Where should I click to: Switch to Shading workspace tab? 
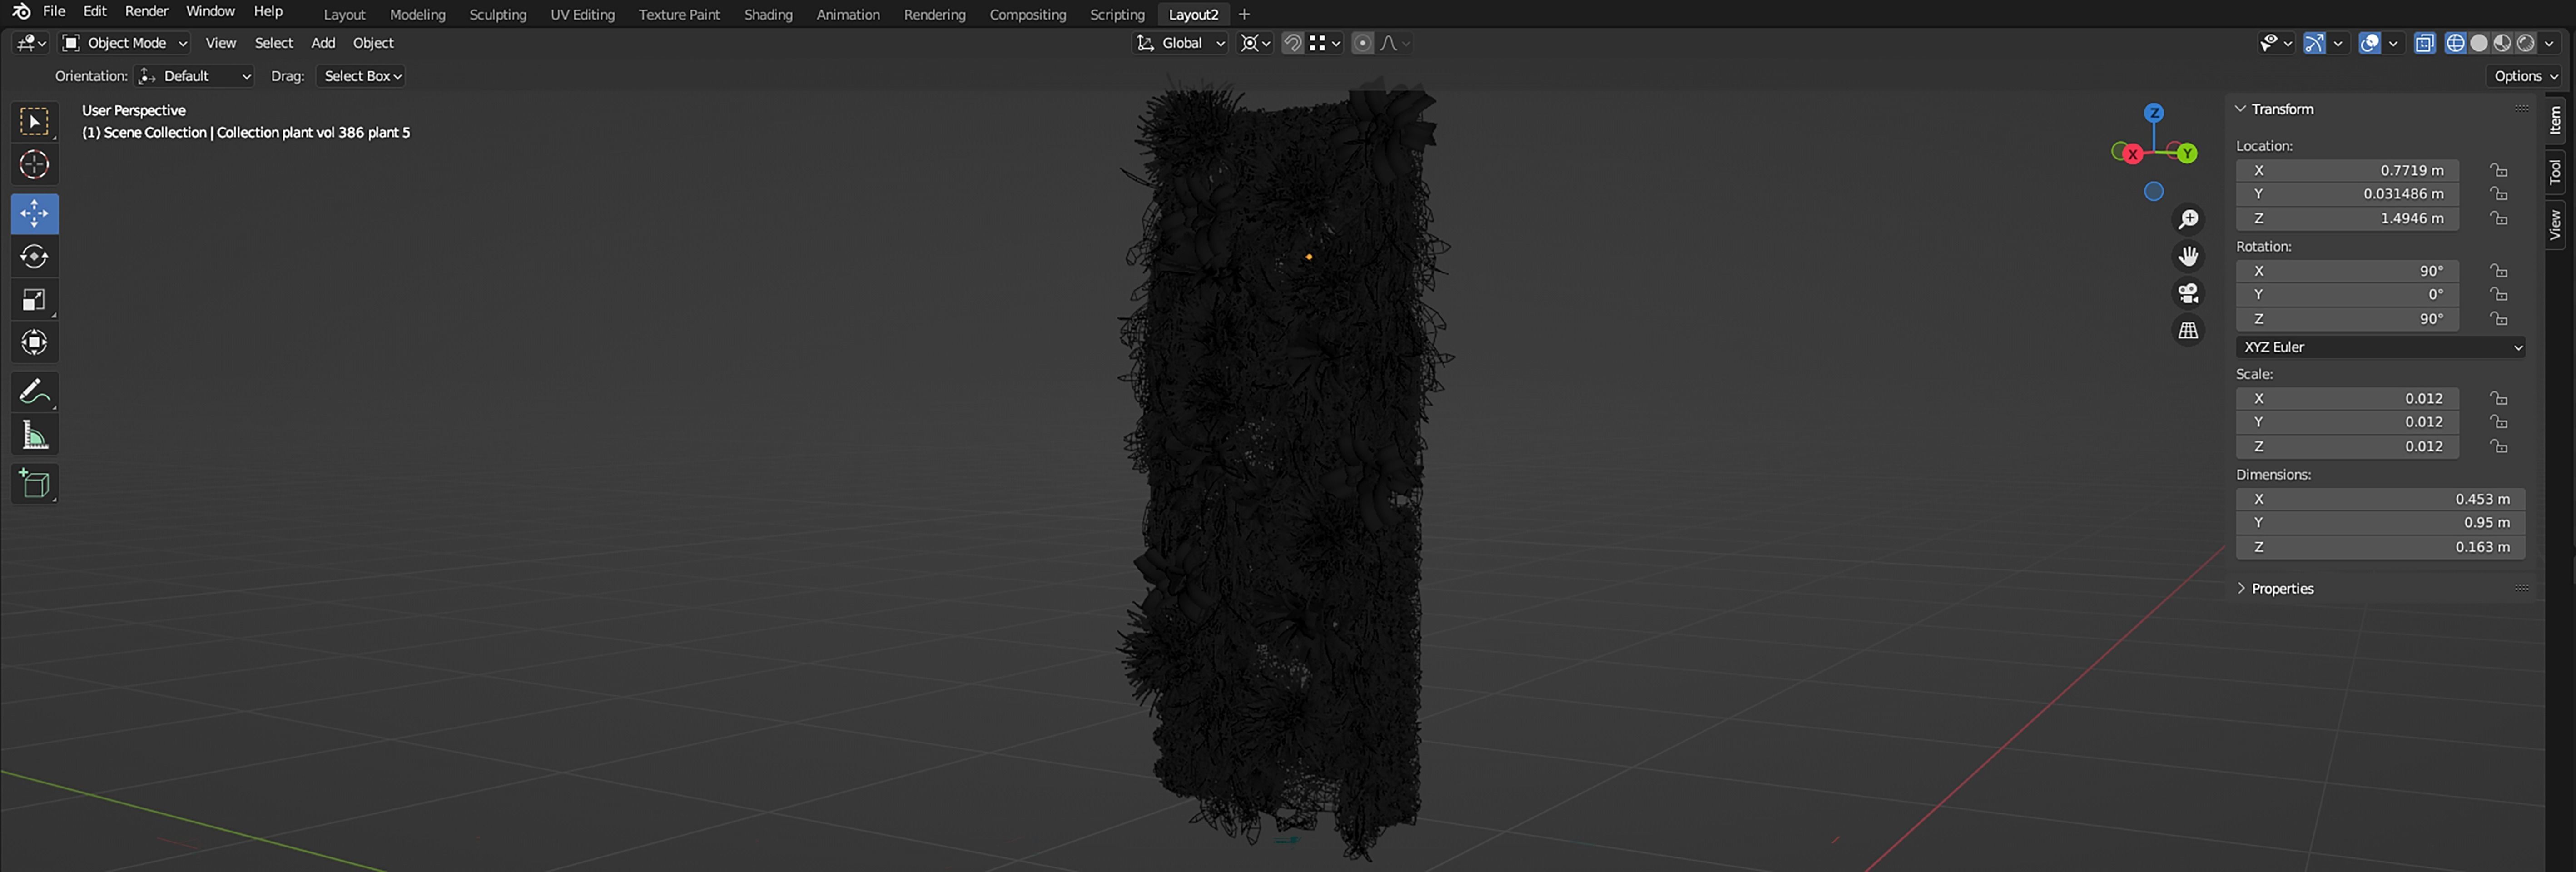[x=768, y=14]
